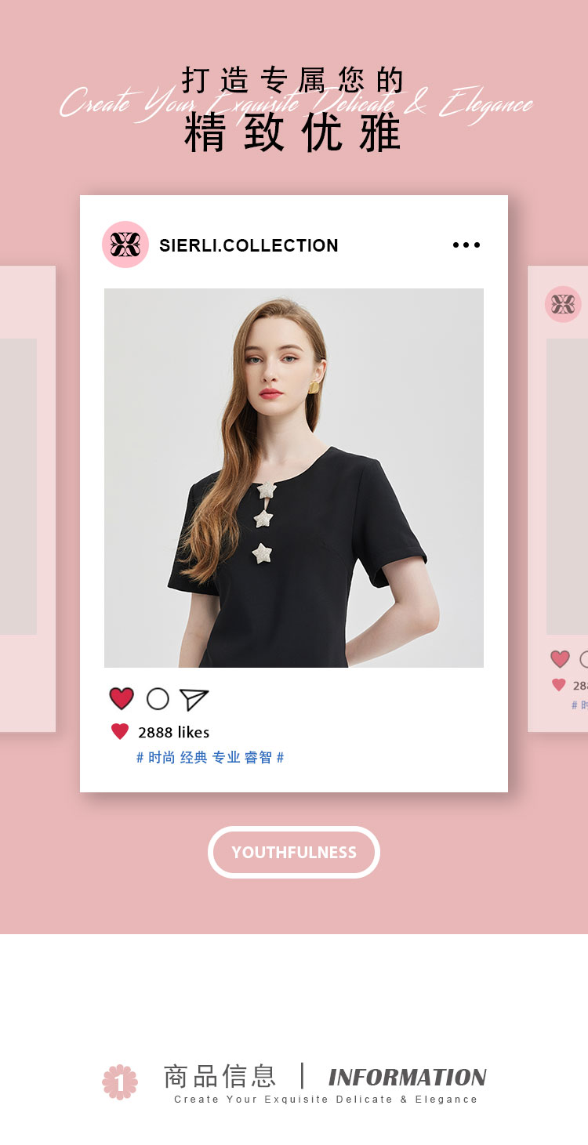Open the three-dot more options menu
Image resolution: width=588 pixels, height=1145 pixels.
click(x=466, y=245)
